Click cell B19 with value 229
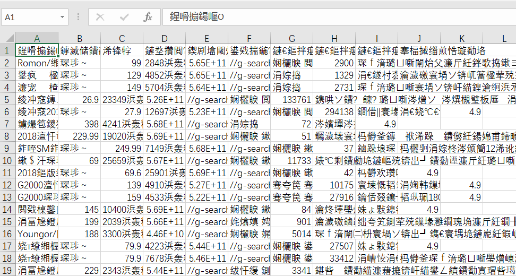This screenshot has height=276, width=516. click(x=80, y=270)
